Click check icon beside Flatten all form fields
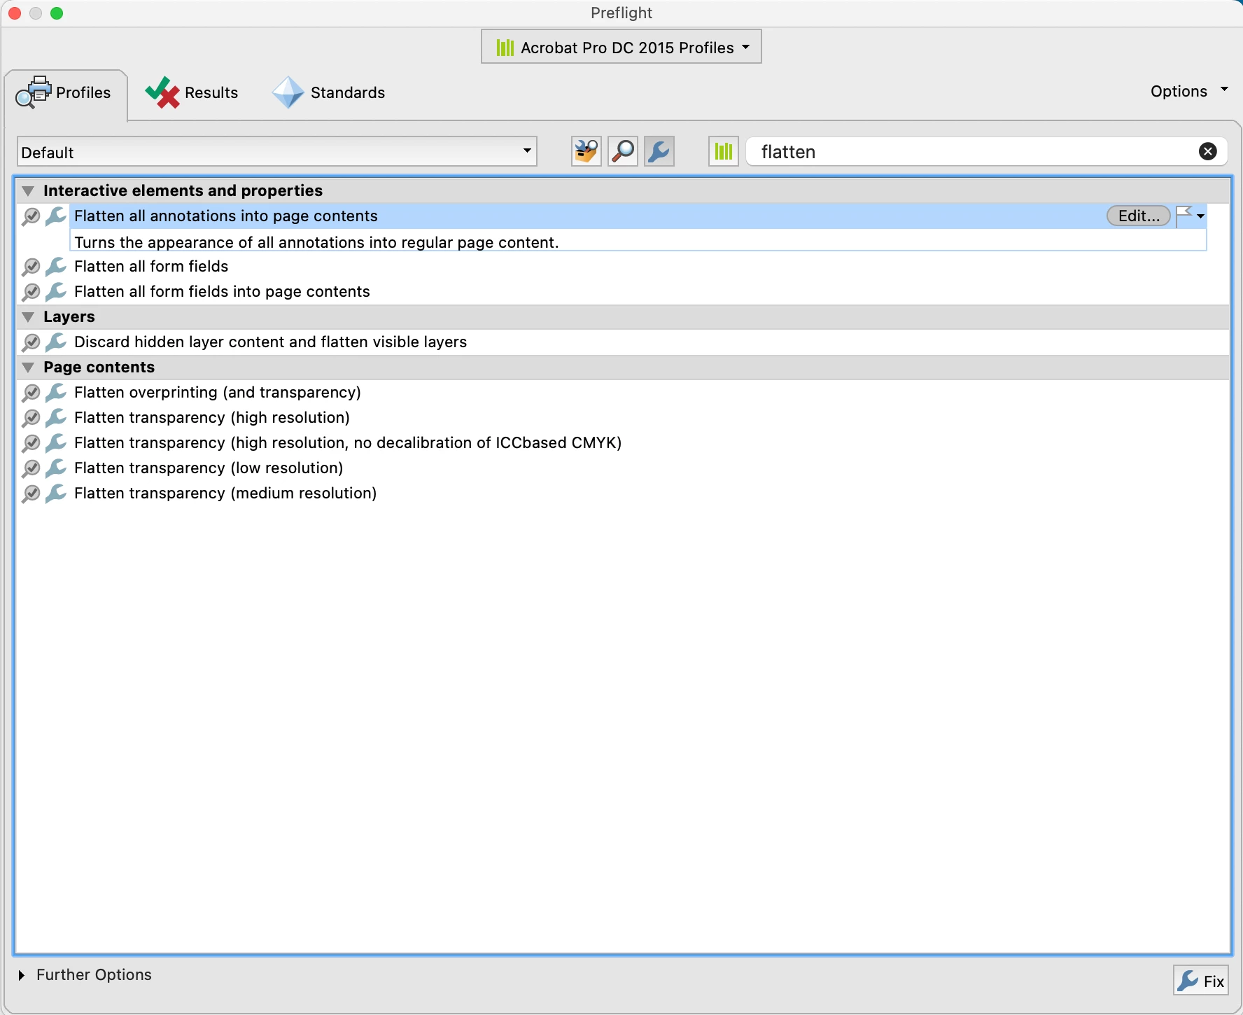 31,267
